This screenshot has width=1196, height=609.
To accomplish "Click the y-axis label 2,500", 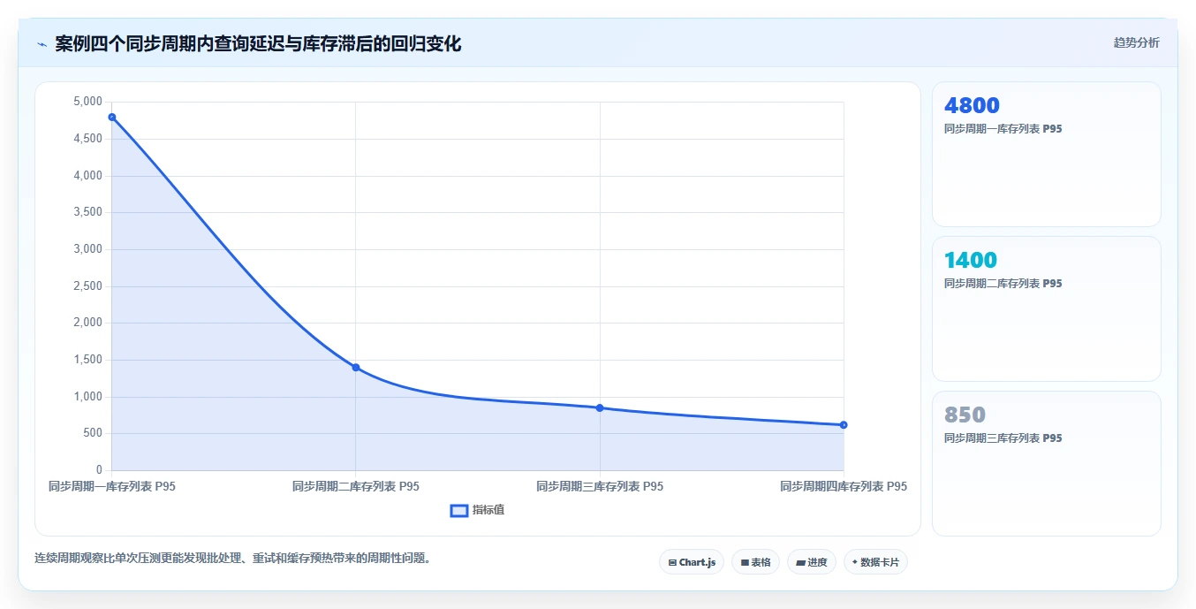I will [87, 286].
